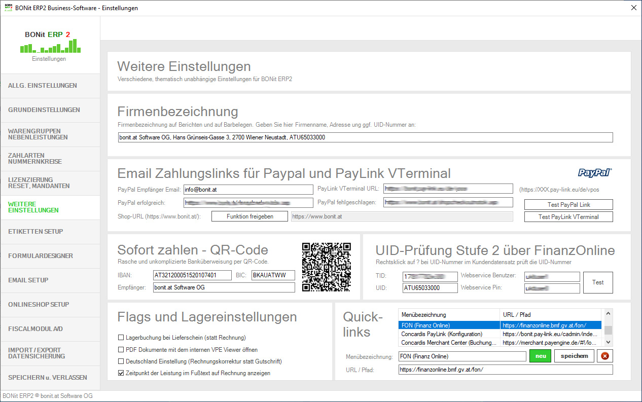Viewport: 642px width, 402px height.
Task: Click the Menübezeichnung column header
Action: pos(449,315)
